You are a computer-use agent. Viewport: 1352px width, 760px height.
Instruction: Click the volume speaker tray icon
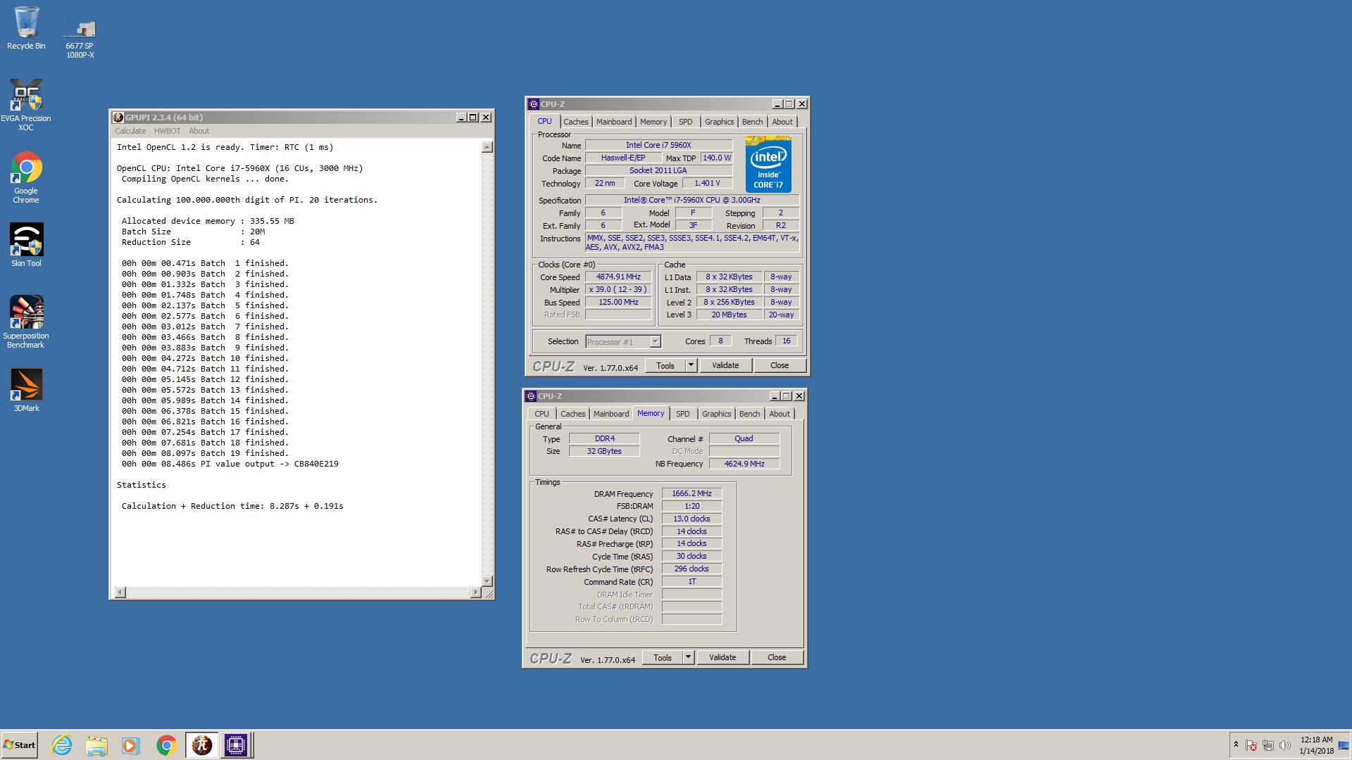[x=1285, y=745]
